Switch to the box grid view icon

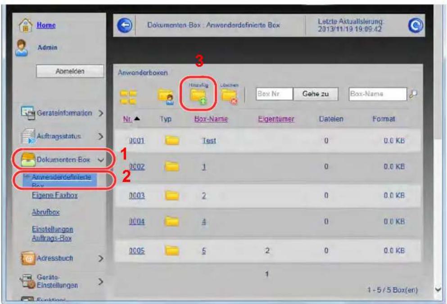click(x=128, y=98)
